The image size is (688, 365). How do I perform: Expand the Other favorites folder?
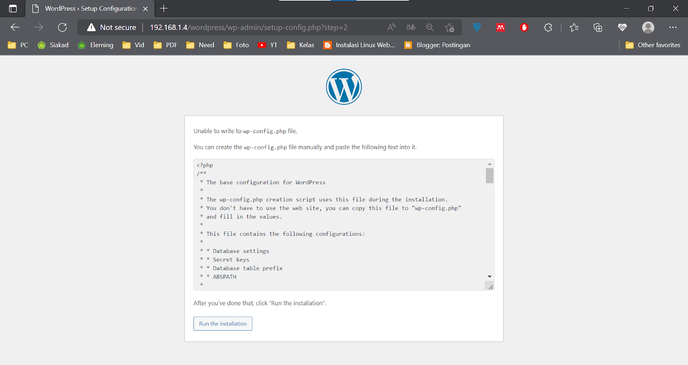pyautogui.click(x=653, y=45)
